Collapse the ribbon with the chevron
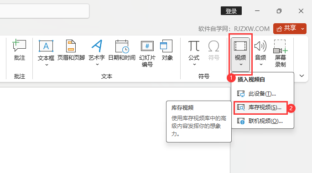The height and width of the screenshot is (173, 312). pyautogui.click(x=302, y=76)
